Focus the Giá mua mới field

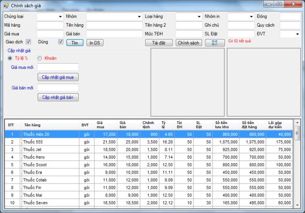coord(58,67)
